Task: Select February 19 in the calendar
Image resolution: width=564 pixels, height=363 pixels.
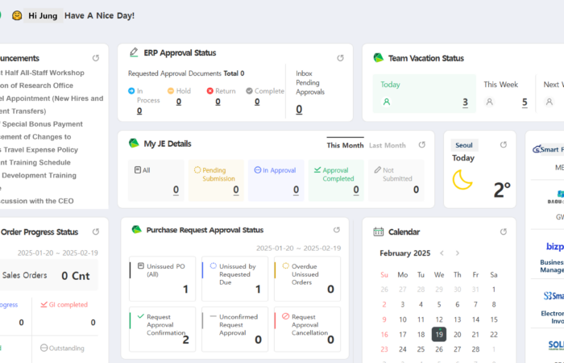Action: (439, 334)
